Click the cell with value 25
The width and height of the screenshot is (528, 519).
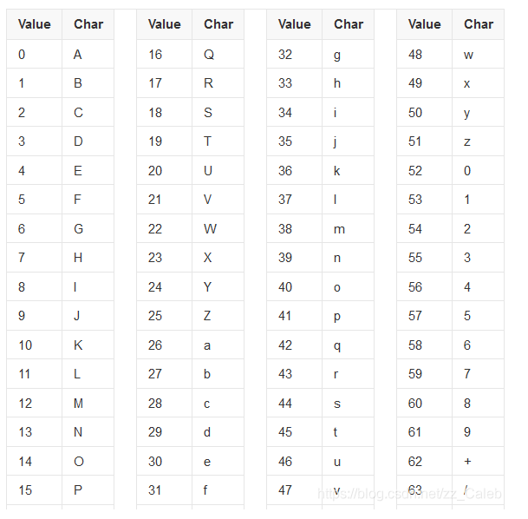(x=165, y=315)
